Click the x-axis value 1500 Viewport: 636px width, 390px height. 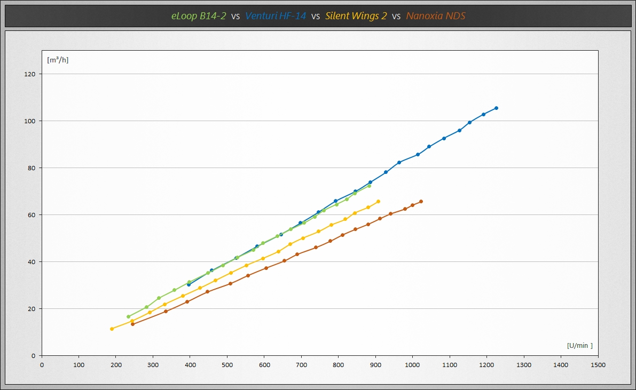598,365
